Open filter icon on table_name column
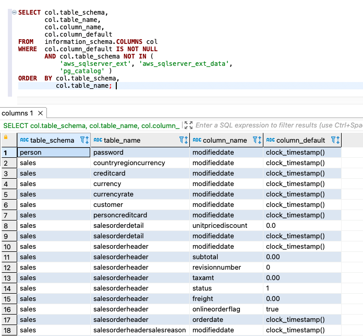Viewport: 363px width, 336px height. [181, 140]
